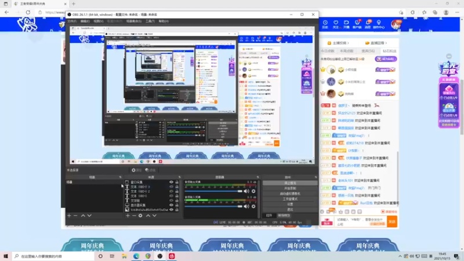Open Microsoft Edge from the Windows taskbar

pos(136,256)
